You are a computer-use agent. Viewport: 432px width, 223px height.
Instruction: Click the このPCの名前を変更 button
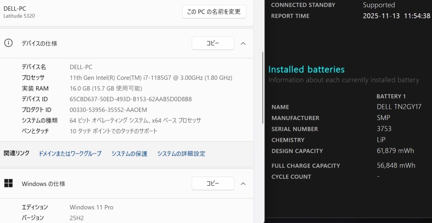coord(214,12)
